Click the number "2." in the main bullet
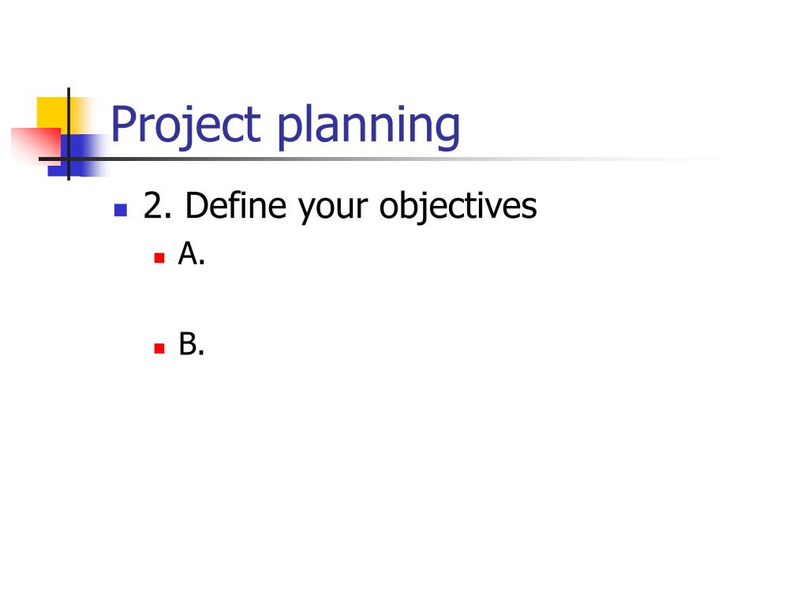This screenshot has height=606, width=808. coord(158,206)
